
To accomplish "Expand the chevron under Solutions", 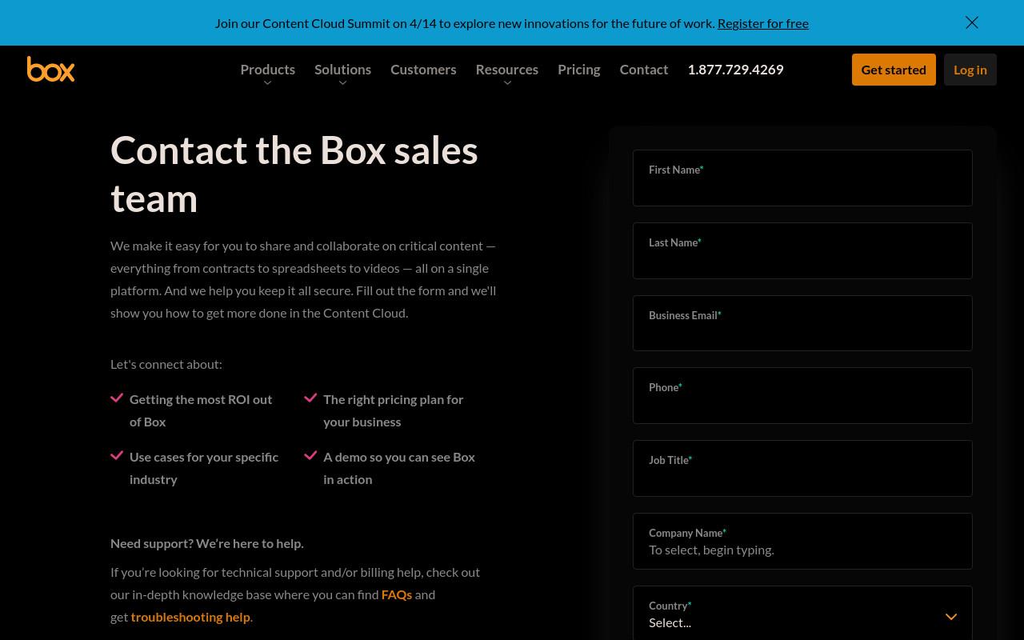I will click(342, 83).
